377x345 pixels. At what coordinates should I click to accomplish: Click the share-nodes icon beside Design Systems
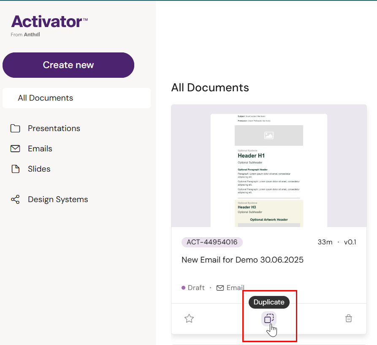[15, 200]
